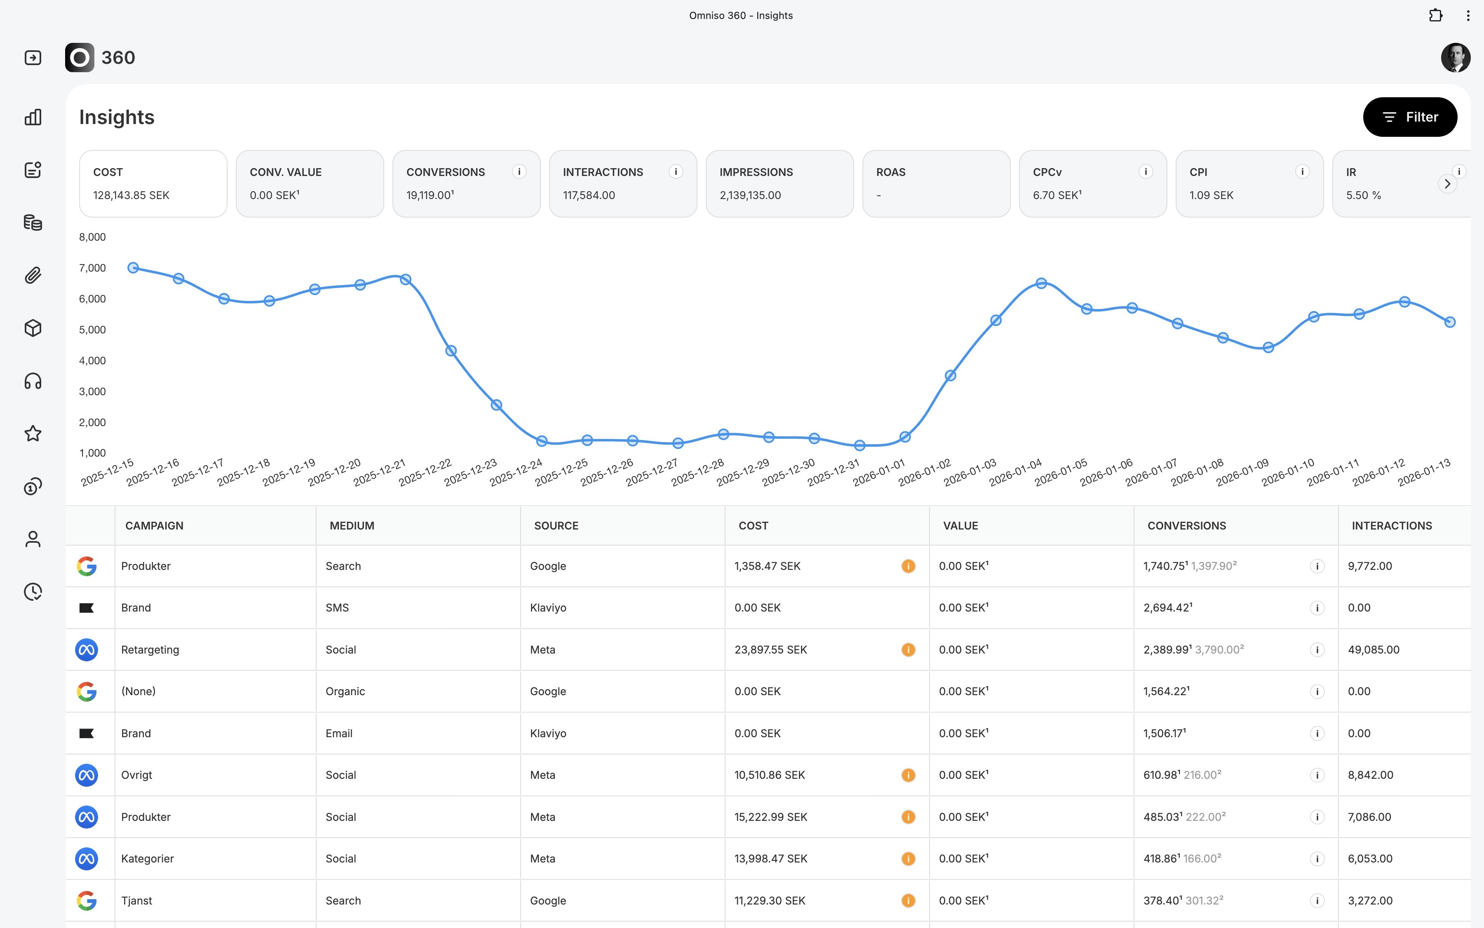Open the user avatar menu
Image resolution: width=1484 pixels, height=928 pixels.
click(x=1455, y=58)
